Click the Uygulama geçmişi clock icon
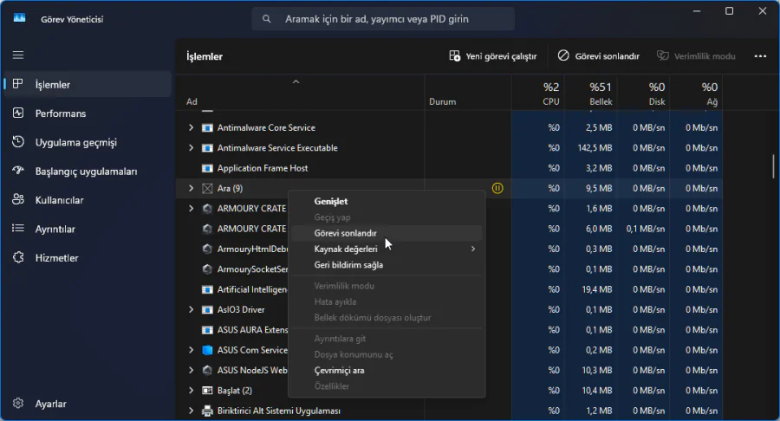Screen dimensions: 780x421 pos(18,142)
